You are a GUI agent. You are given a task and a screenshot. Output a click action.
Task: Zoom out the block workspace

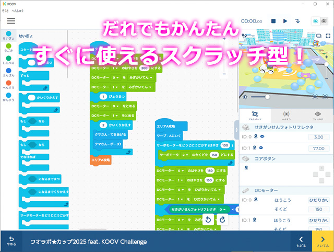[224, 74]
